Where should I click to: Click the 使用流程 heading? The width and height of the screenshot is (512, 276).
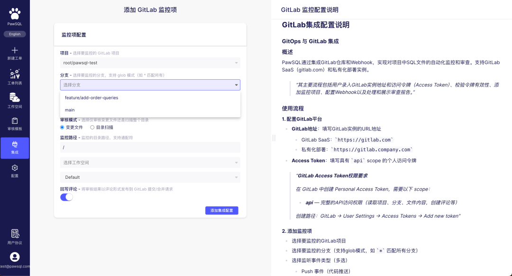tap(293, 109)
